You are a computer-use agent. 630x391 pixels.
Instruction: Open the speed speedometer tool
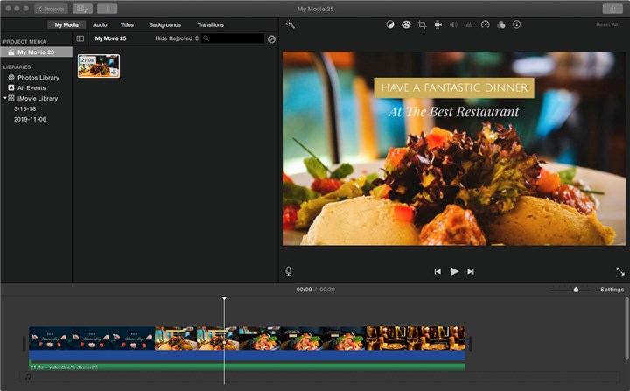tap(485, 24)
